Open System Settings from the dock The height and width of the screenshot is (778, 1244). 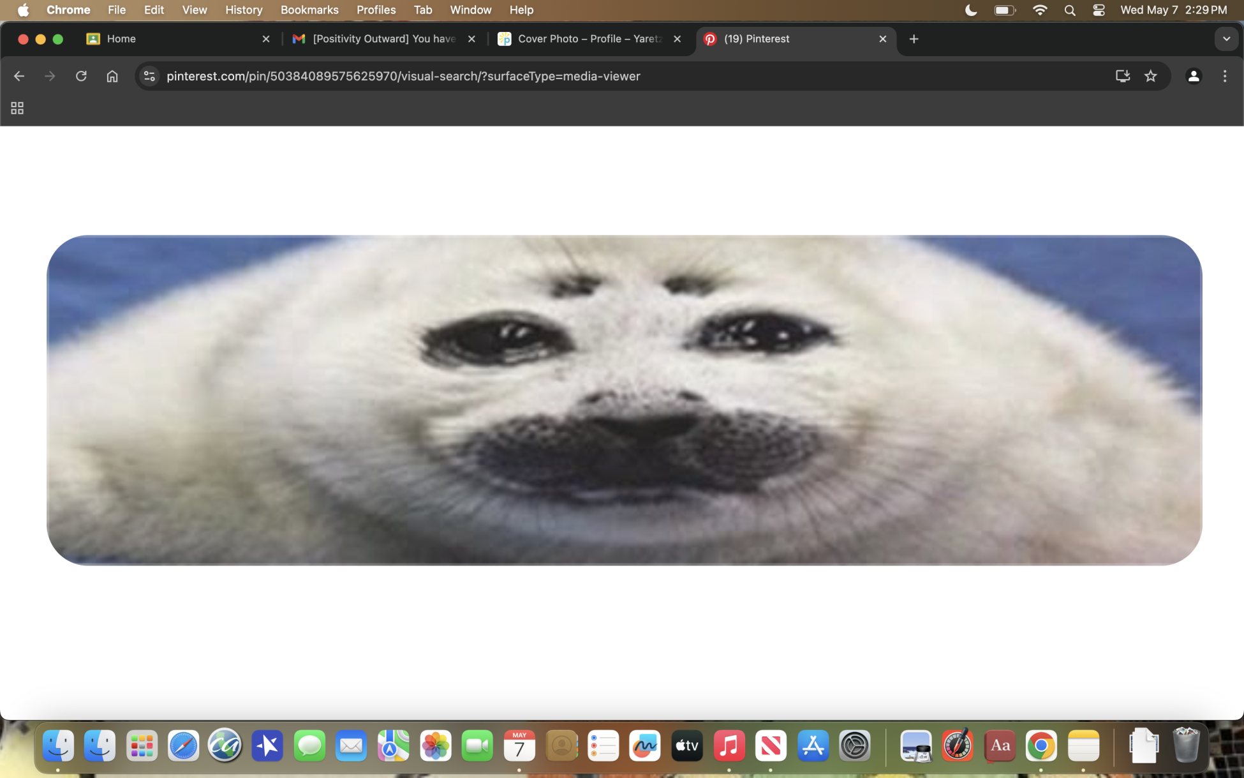tap(855, 745)
